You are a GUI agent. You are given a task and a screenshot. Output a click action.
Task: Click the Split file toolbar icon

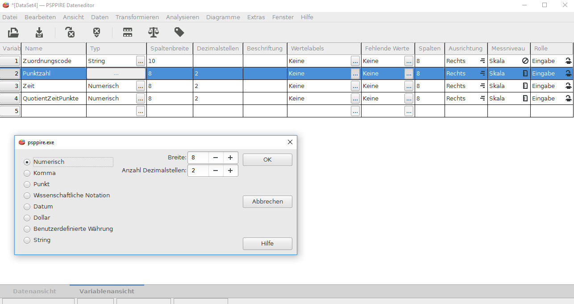(x=128, y=32)
